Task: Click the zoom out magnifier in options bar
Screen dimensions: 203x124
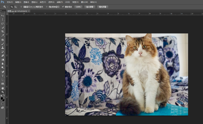Action: 16,7
